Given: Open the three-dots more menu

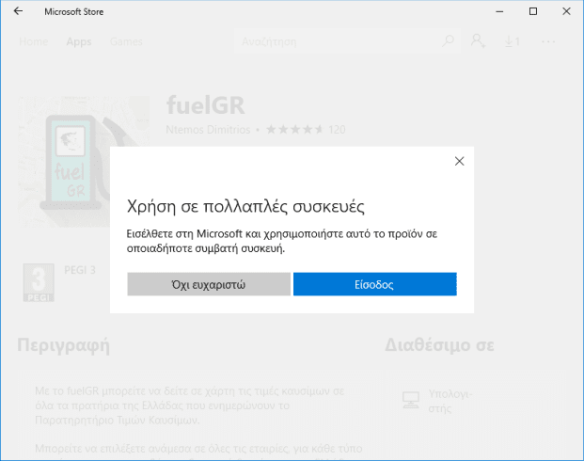Looking at the screenshot, I should [548, 41].
